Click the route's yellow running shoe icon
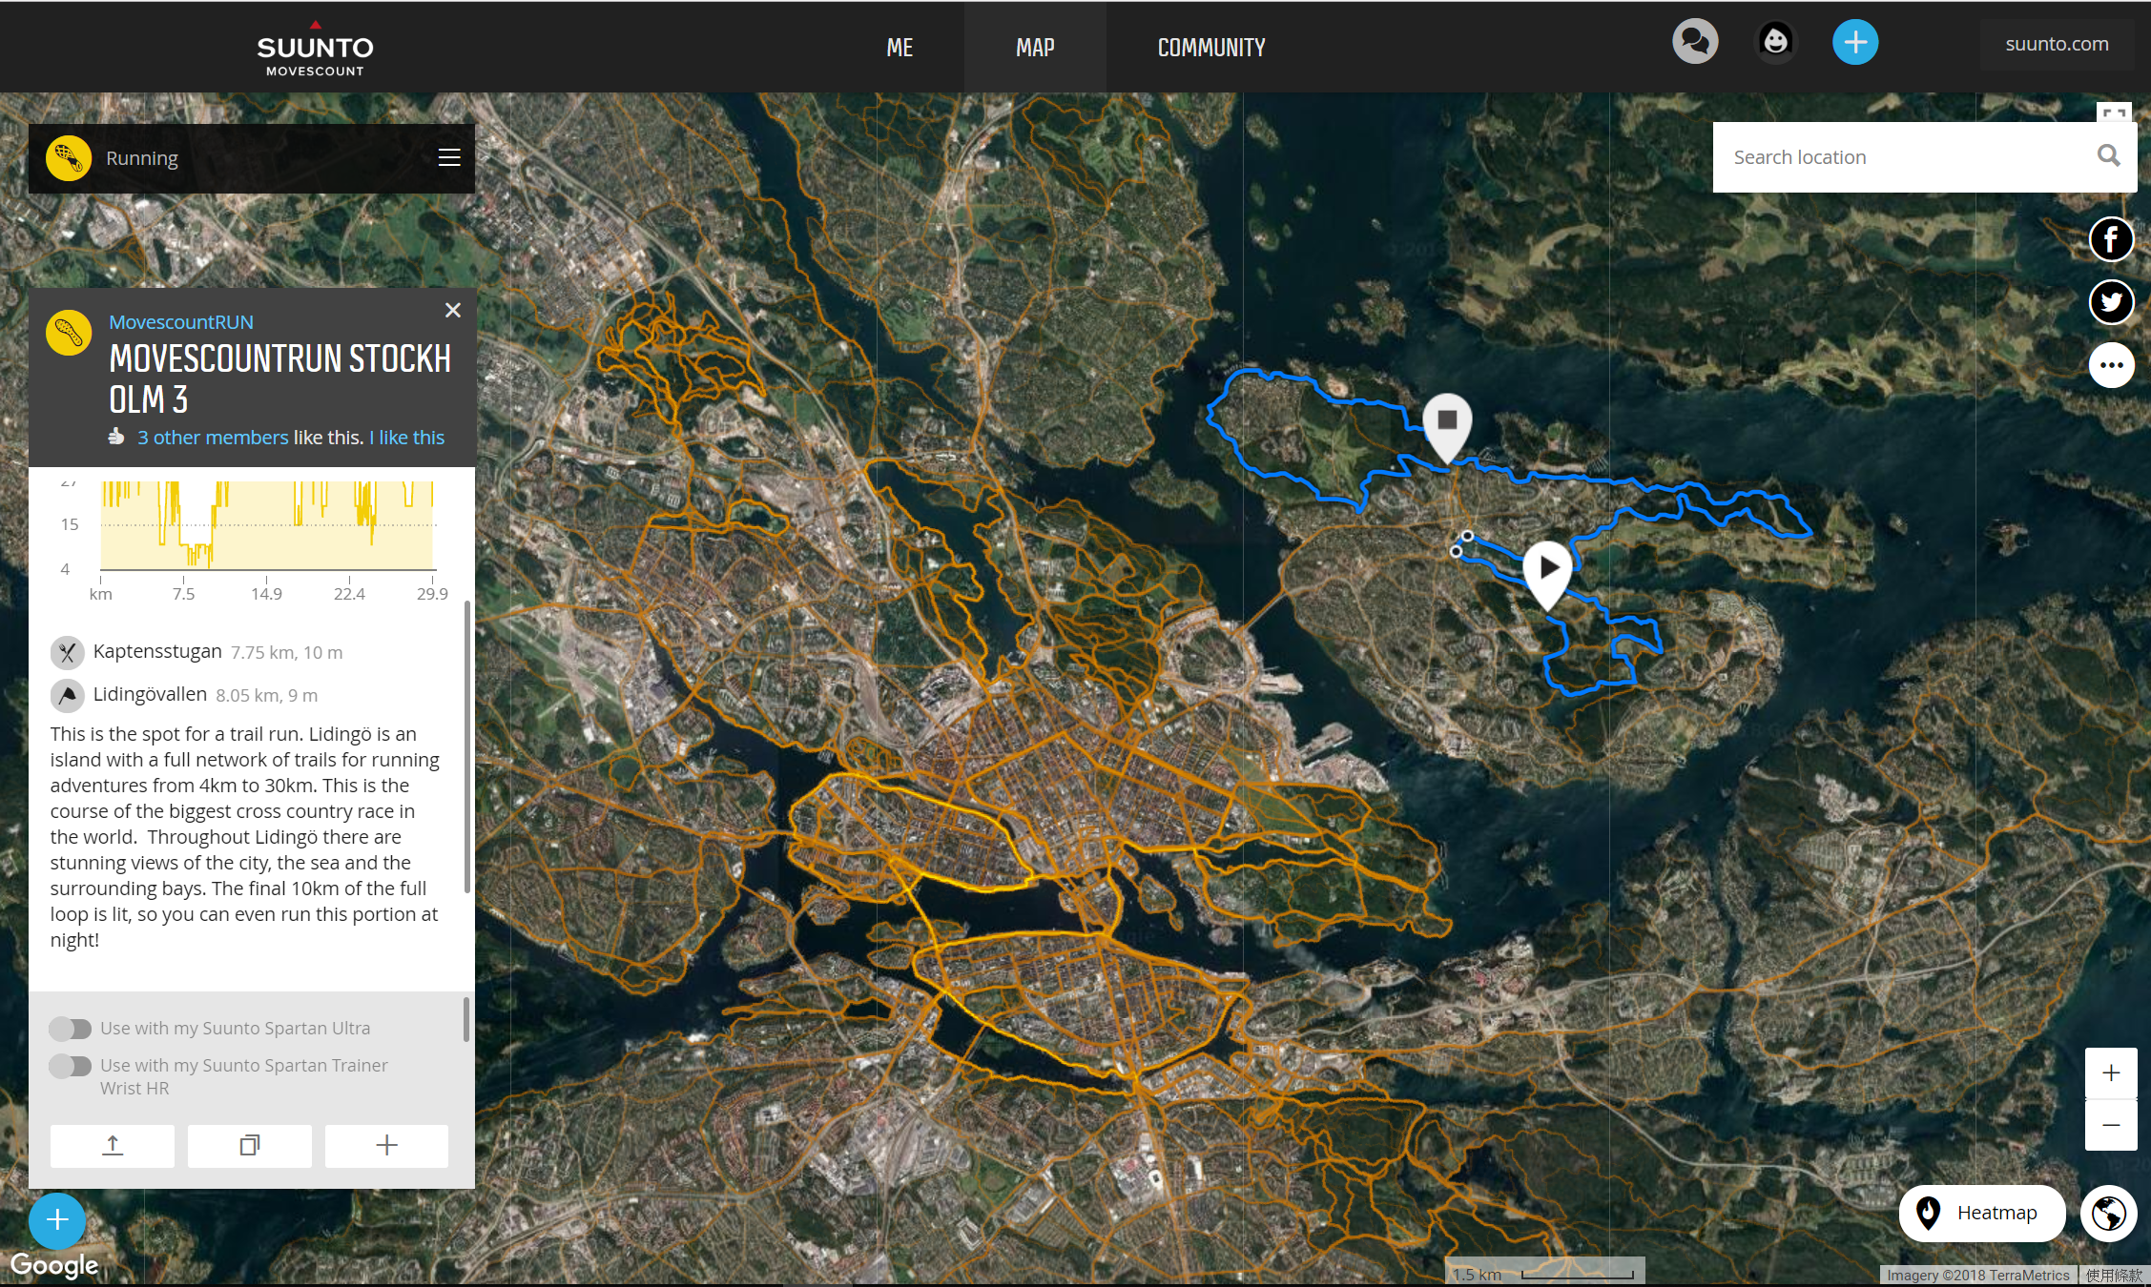2151x1287 pixels. (x=69, y=333)
